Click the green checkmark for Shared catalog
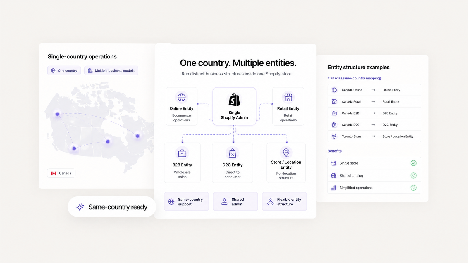This screenshot has height=263, width=468. pyautogui.click(x=414, y=175)
